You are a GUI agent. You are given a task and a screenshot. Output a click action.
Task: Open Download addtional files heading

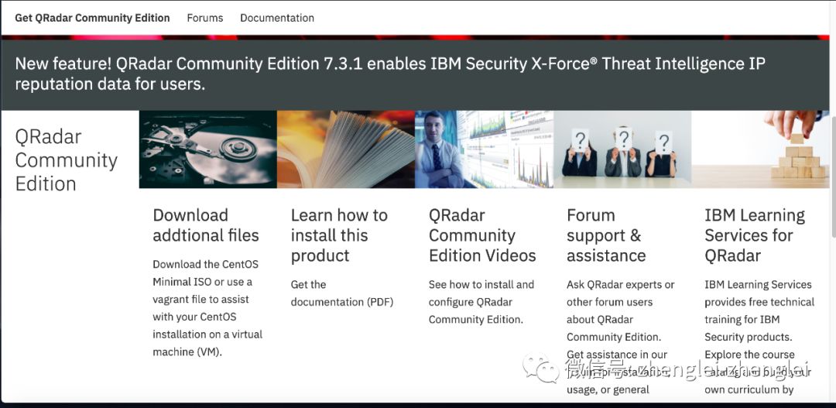(x=206, y=225)
